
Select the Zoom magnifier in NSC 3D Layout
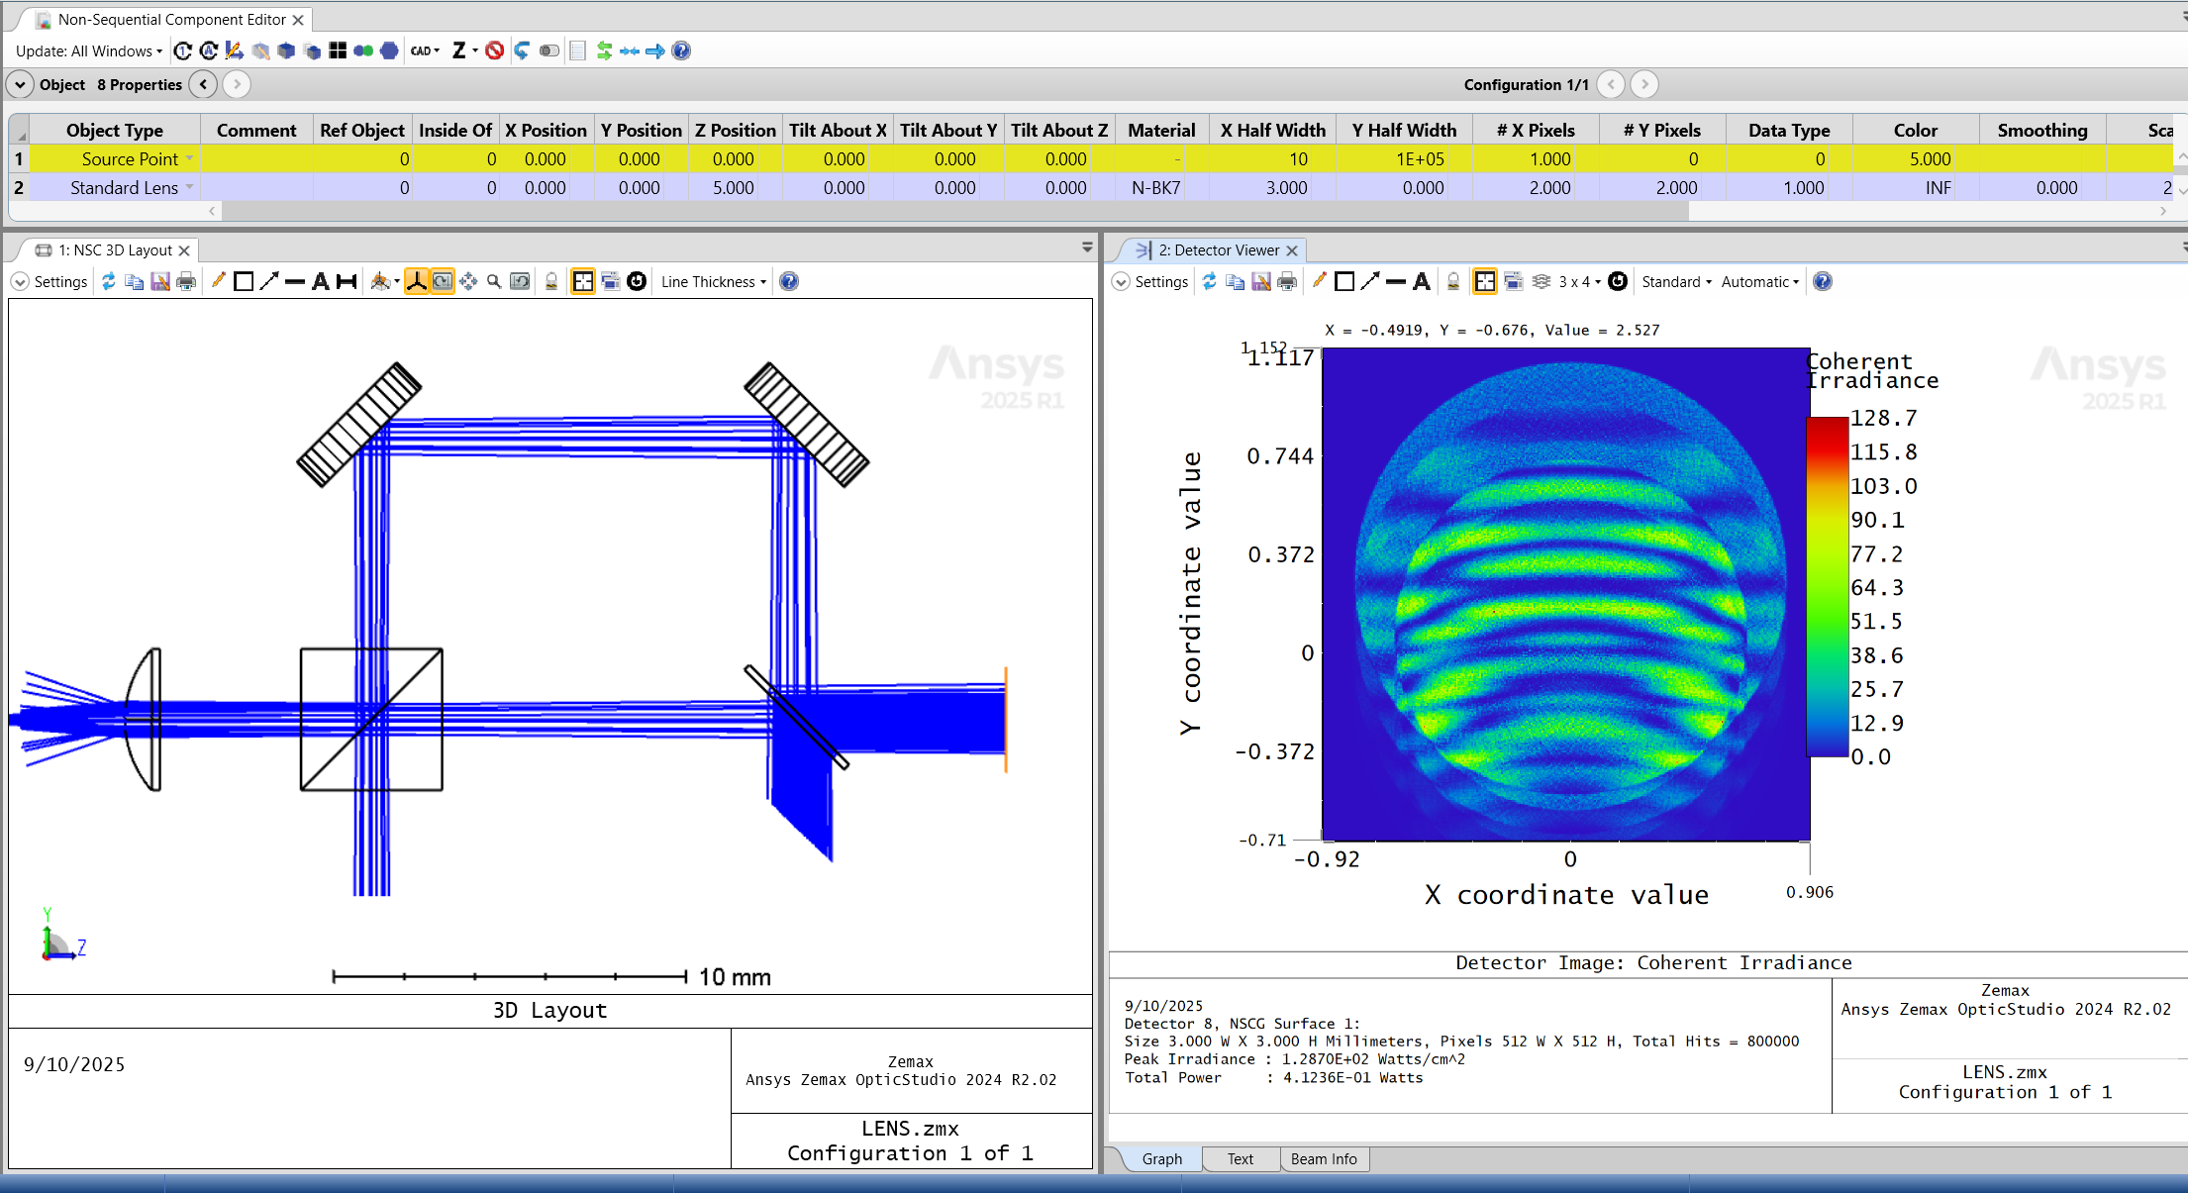494,281
